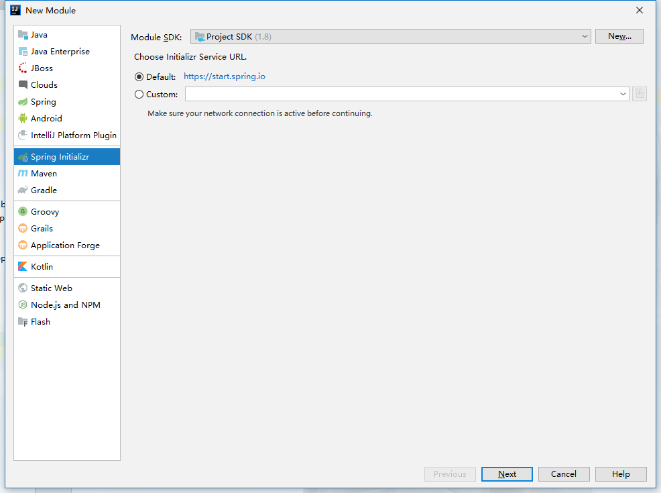Click the New... SDK button

(x=619, y=36)
